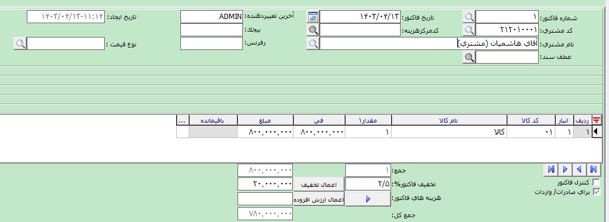Click اعمال ارزش افزوده button

pyautogui.click(x=318, y=199)
